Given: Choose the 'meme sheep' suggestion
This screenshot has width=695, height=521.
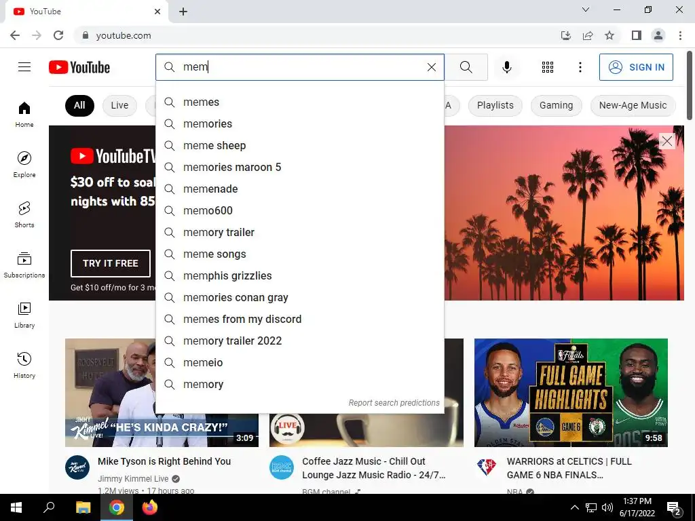Looking at the screenshot, I should 299,145.
